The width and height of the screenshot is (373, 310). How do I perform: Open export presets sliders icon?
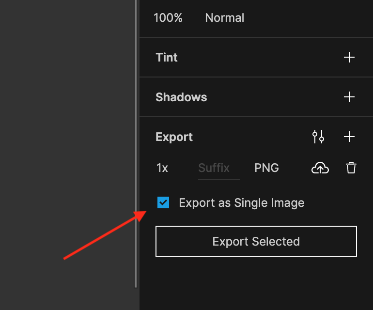pyautogui.click(x=318, y=137)
